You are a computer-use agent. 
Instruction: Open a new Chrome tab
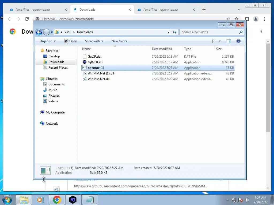click(x=204, y=10)
